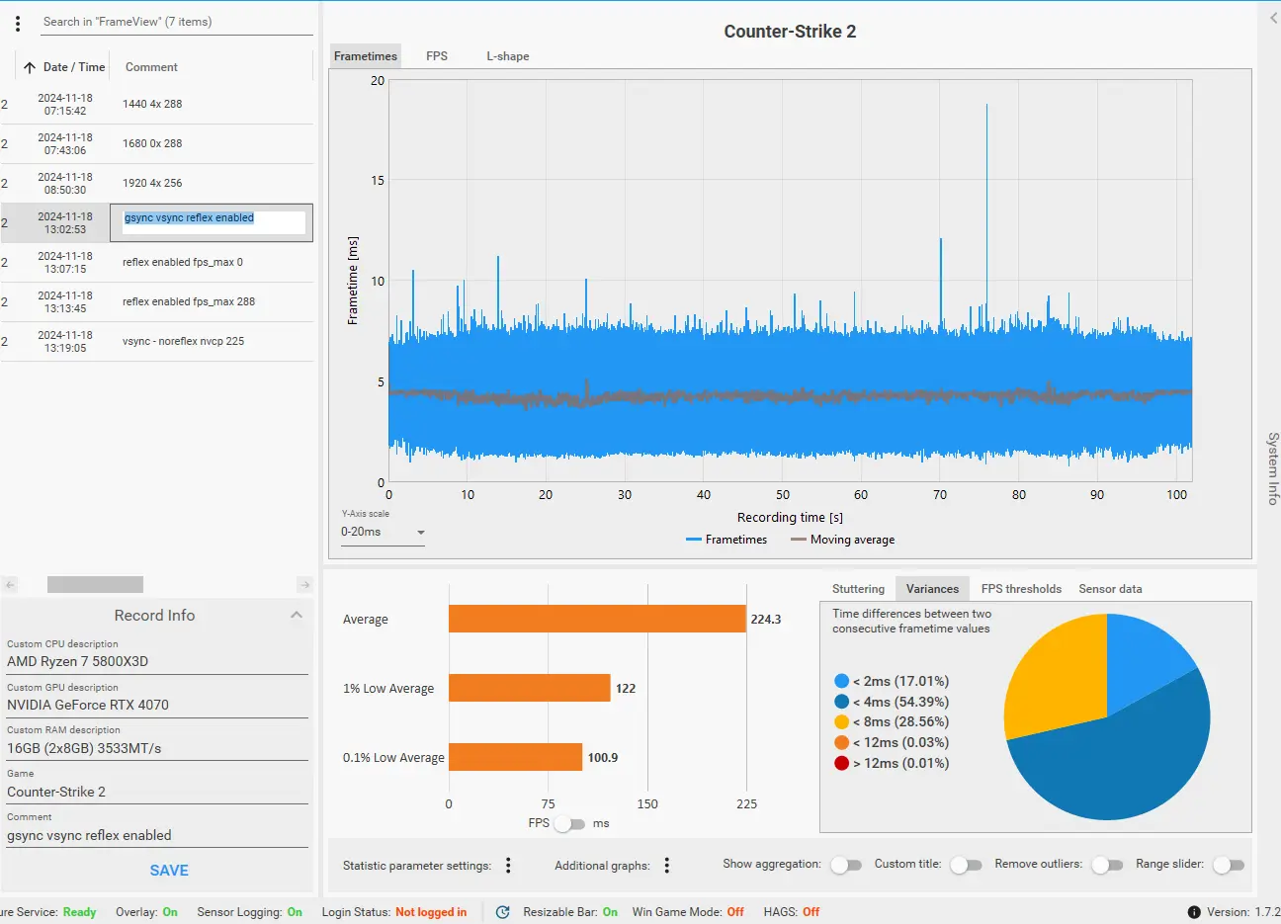Switch to the FPS graph tab
The image size is (1281, 924).
[x=437, y=56]
